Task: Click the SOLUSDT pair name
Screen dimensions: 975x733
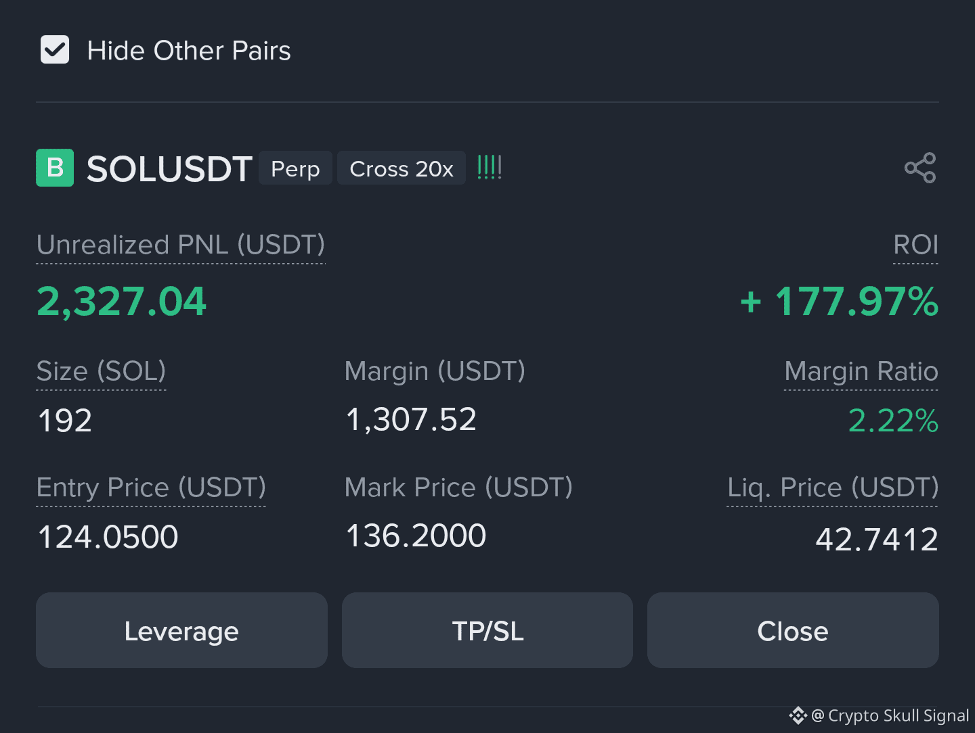Action: point(169,169)
